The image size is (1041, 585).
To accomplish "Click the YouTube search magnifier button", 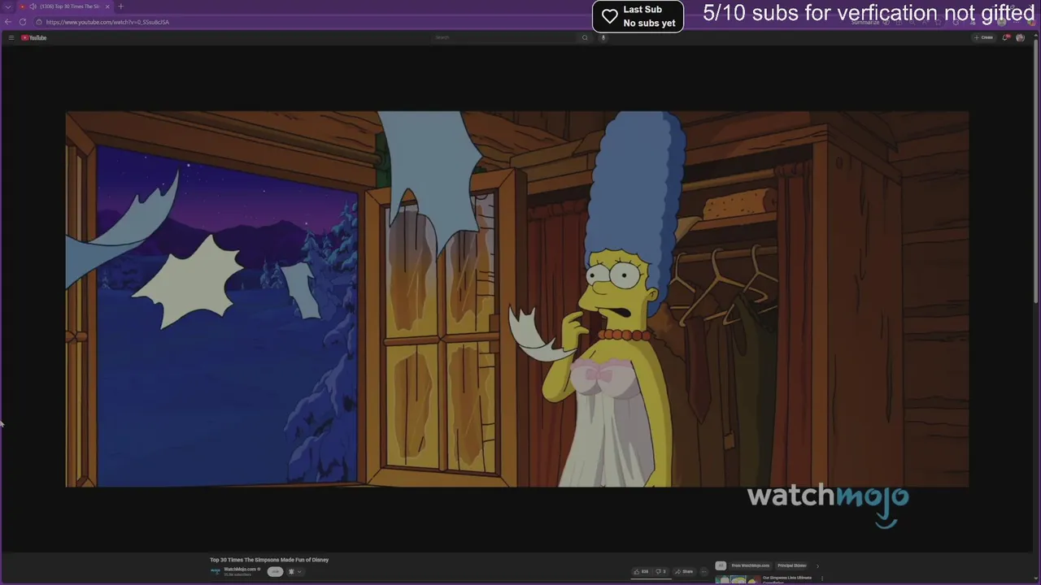I will pyautogui.click(x=584, y=37).
